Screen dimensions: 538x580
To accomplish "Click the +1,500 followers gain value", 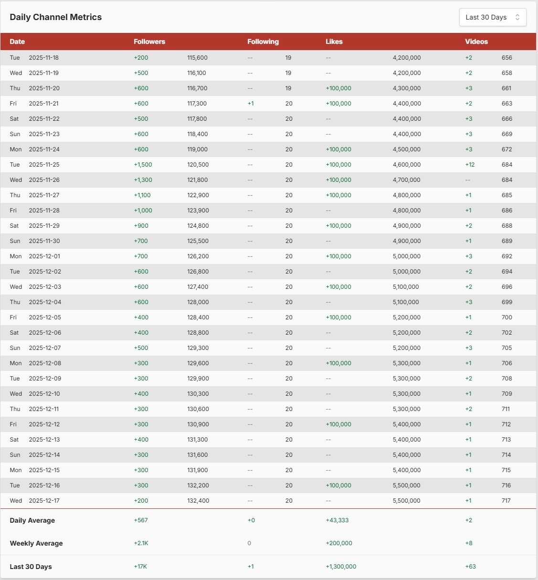I will point(143,165).
